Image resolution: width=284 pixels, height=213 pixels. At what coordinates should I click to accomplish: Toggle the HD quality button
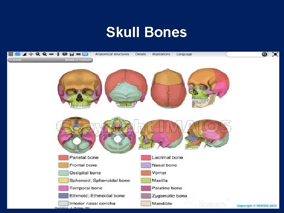pos(85,54)
